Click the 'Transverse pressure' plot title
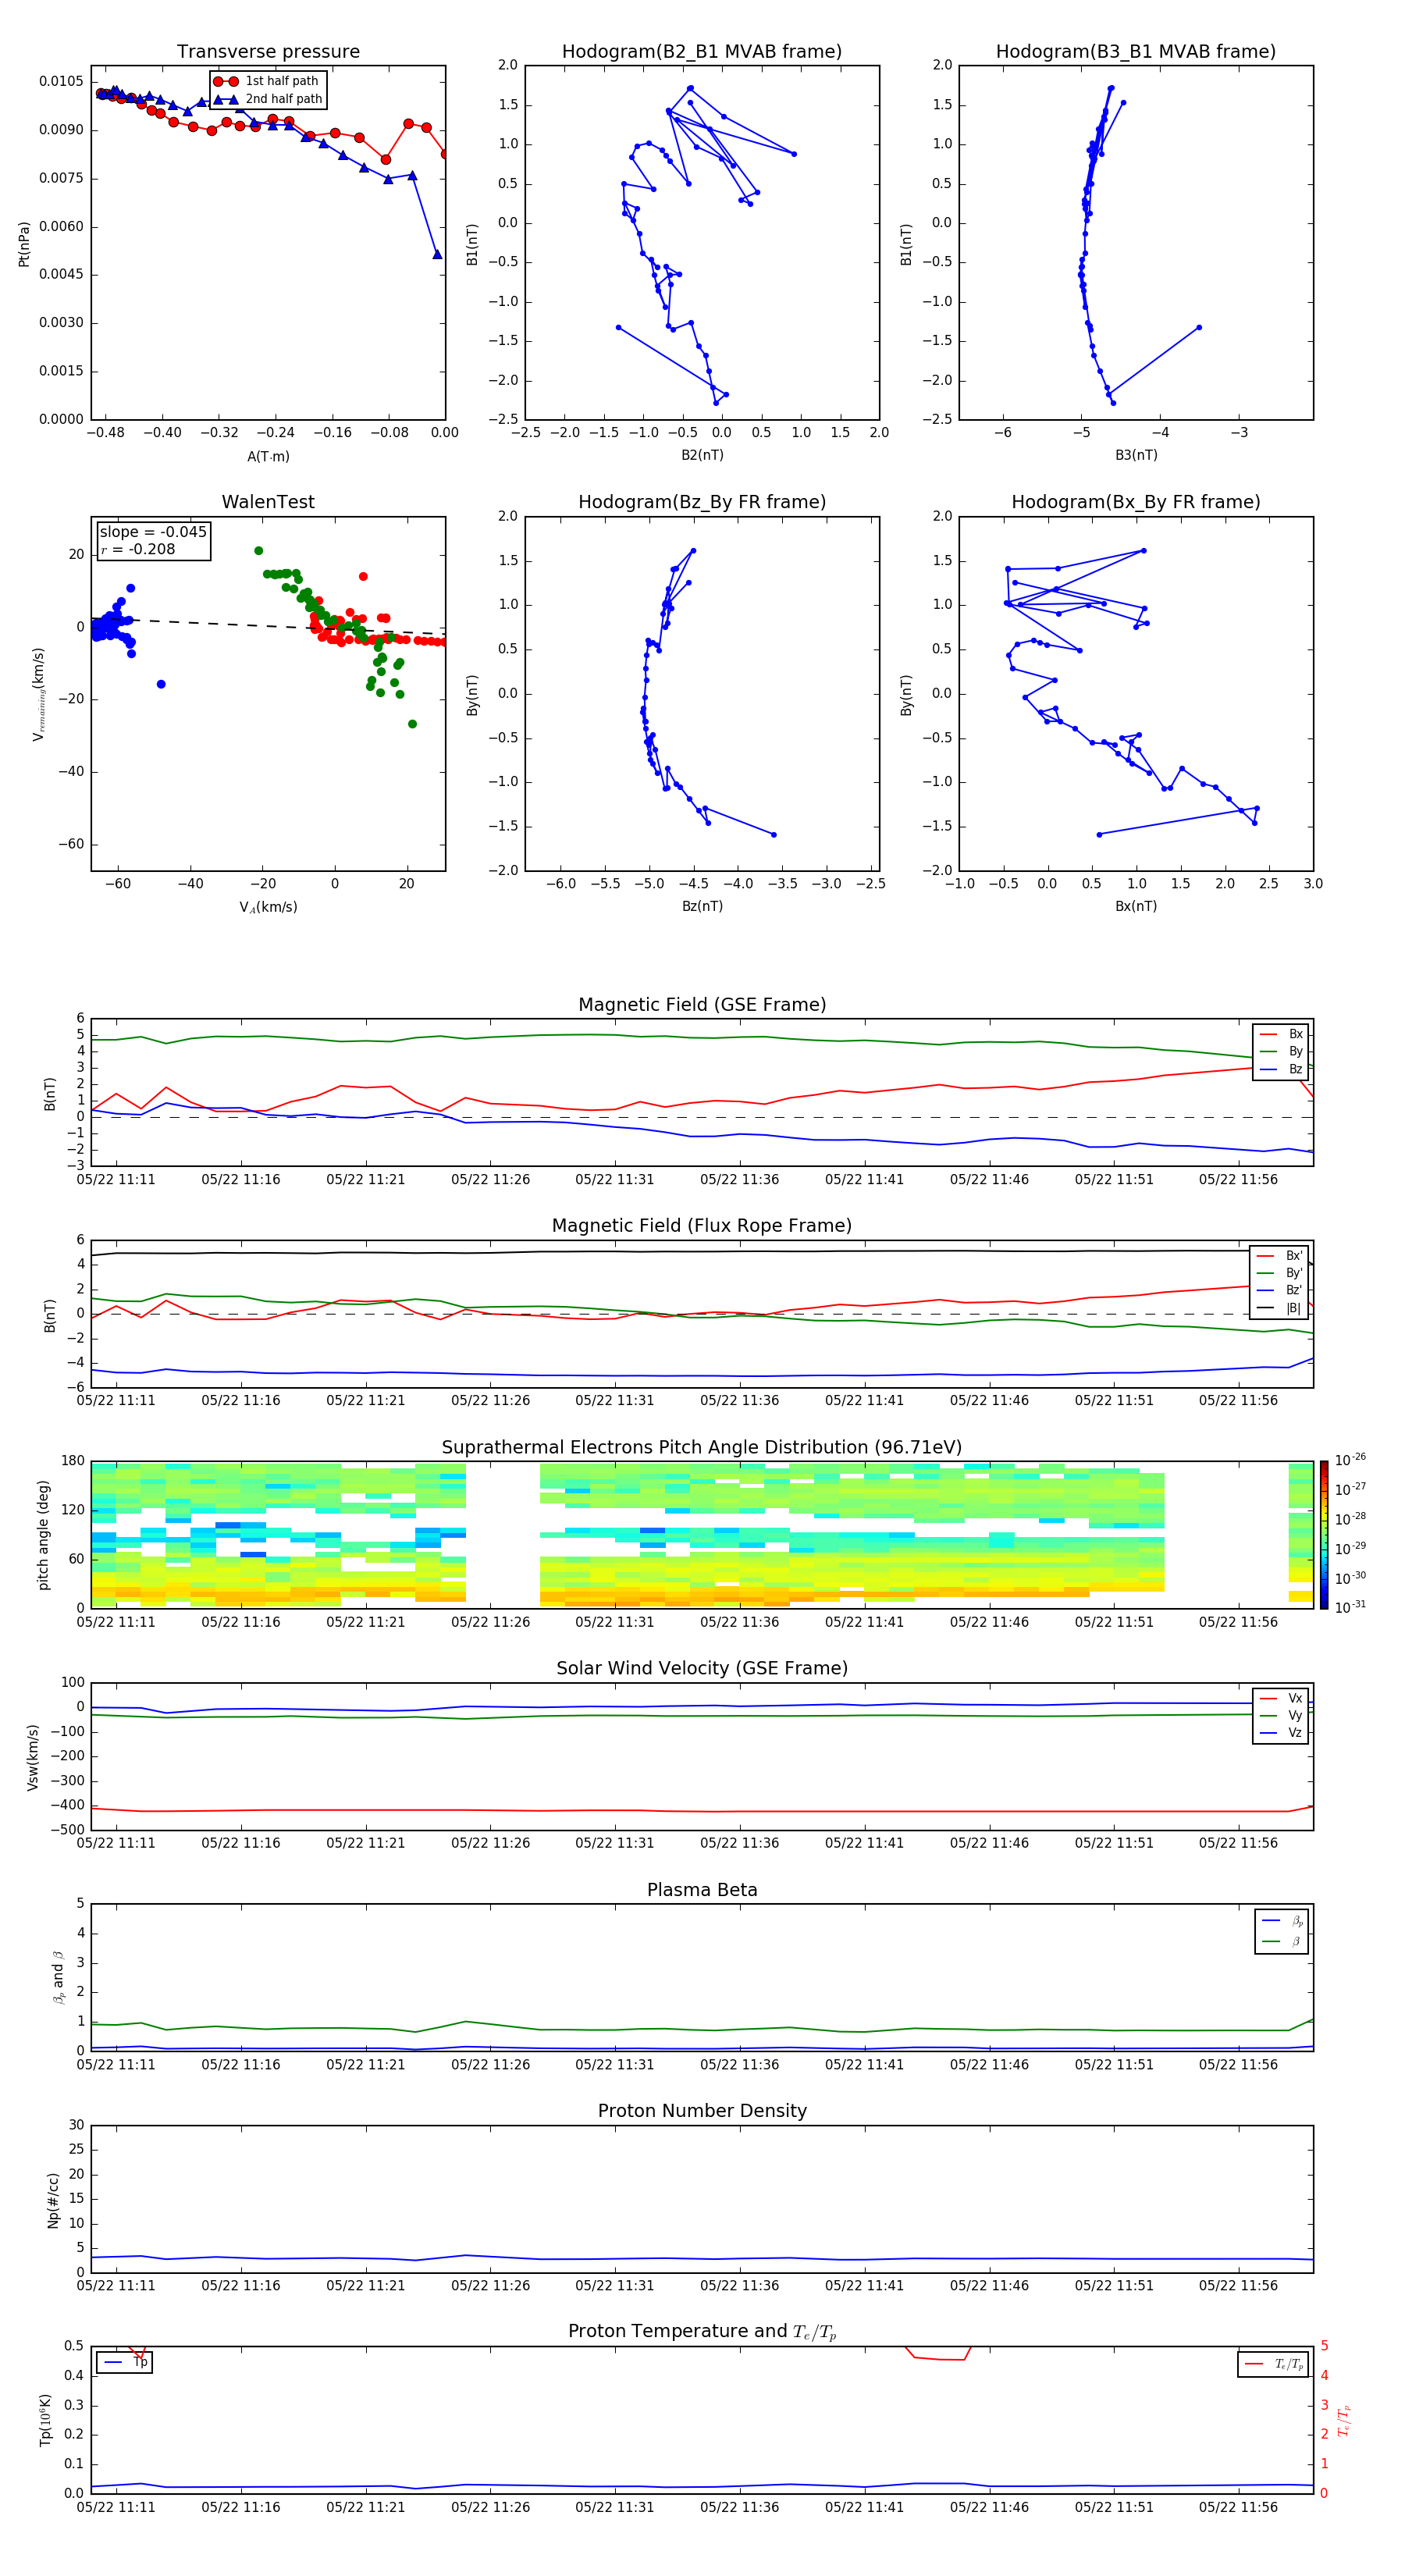This screenshot has height=2576, width=1405. tap(268, 52)
